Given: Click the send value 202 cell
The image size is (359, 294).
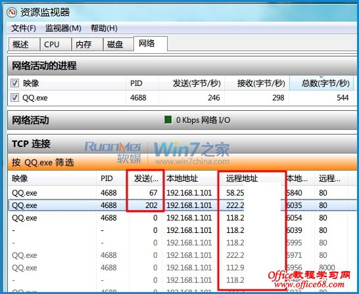Looking at the screenshot, I should (x=151, y=205).
